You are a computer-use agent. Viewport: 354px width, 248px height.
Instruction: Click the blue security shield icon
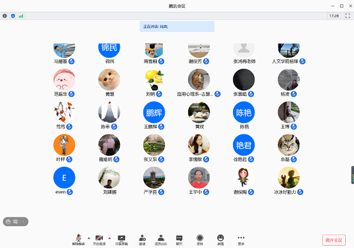coord(13,16)
